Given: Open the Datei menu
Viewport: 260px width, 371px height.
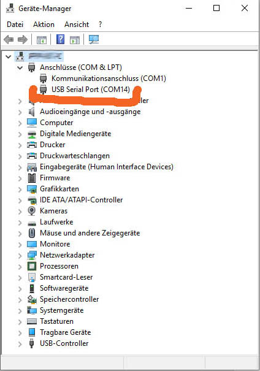Looking at the screenshot, I should 15,25.
